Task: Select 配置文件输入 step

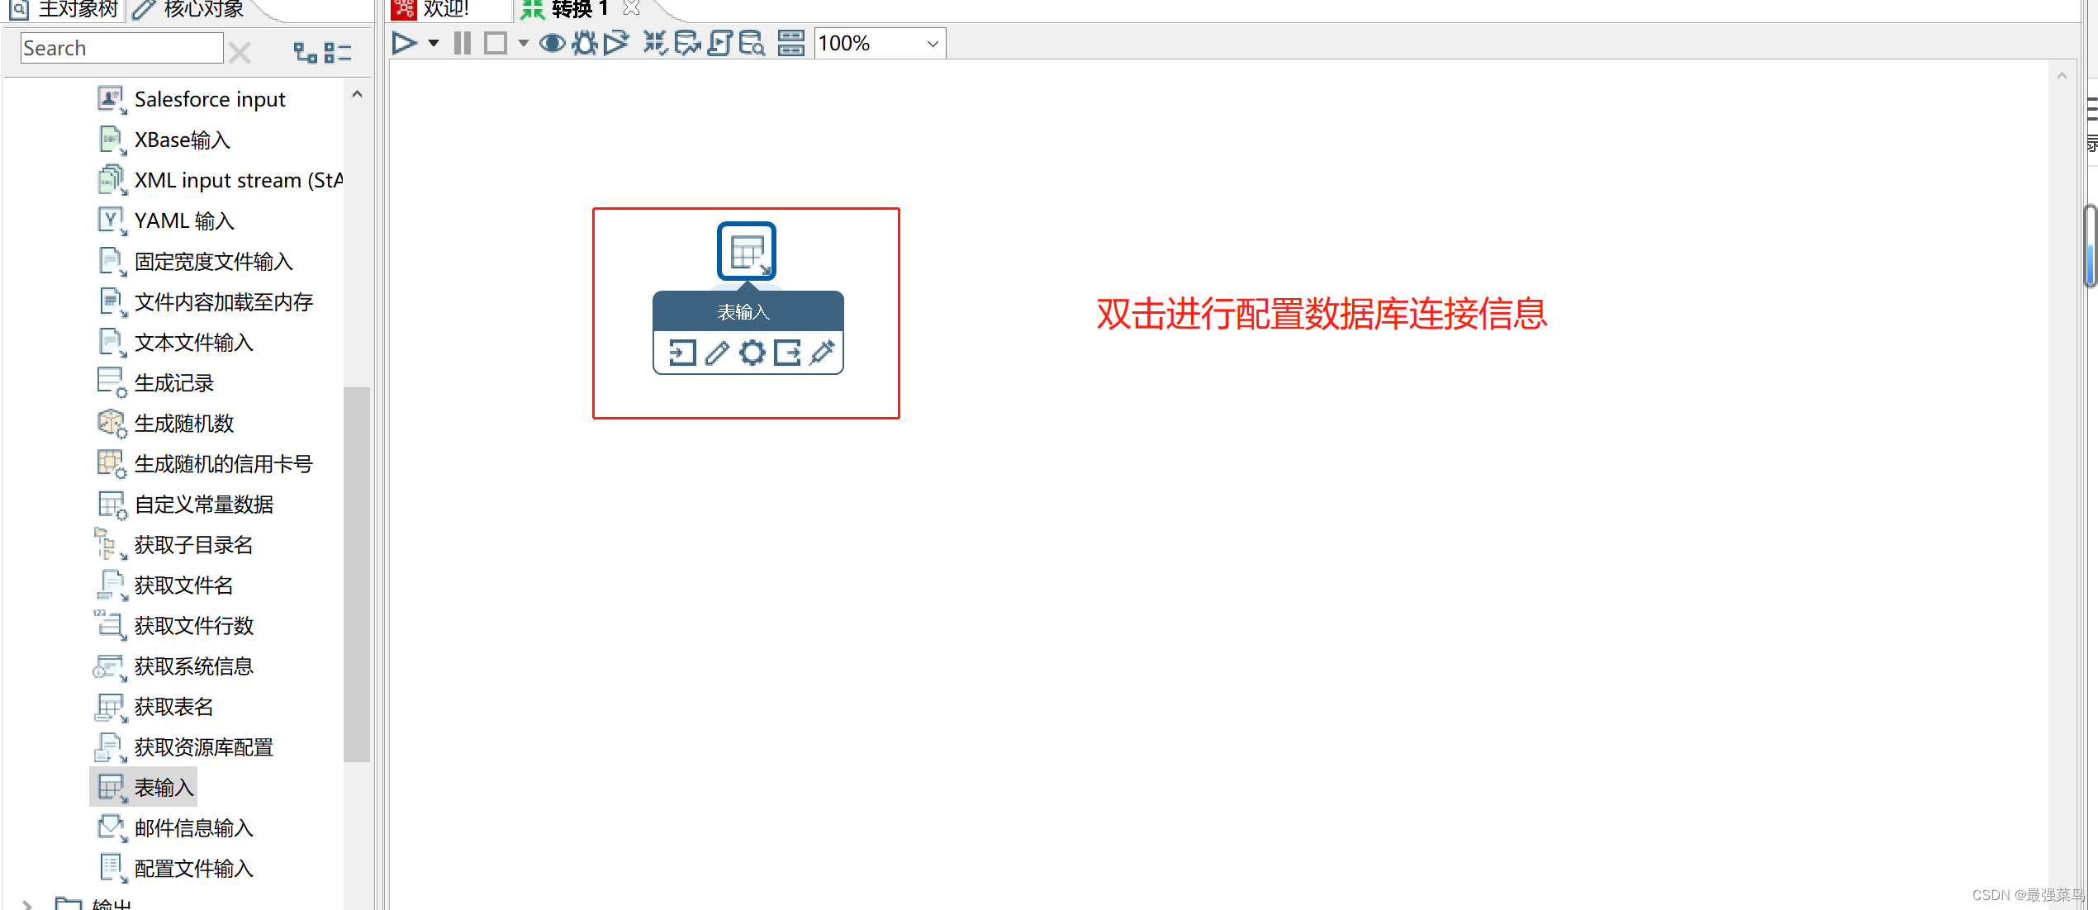Action: tap(193, 868)
